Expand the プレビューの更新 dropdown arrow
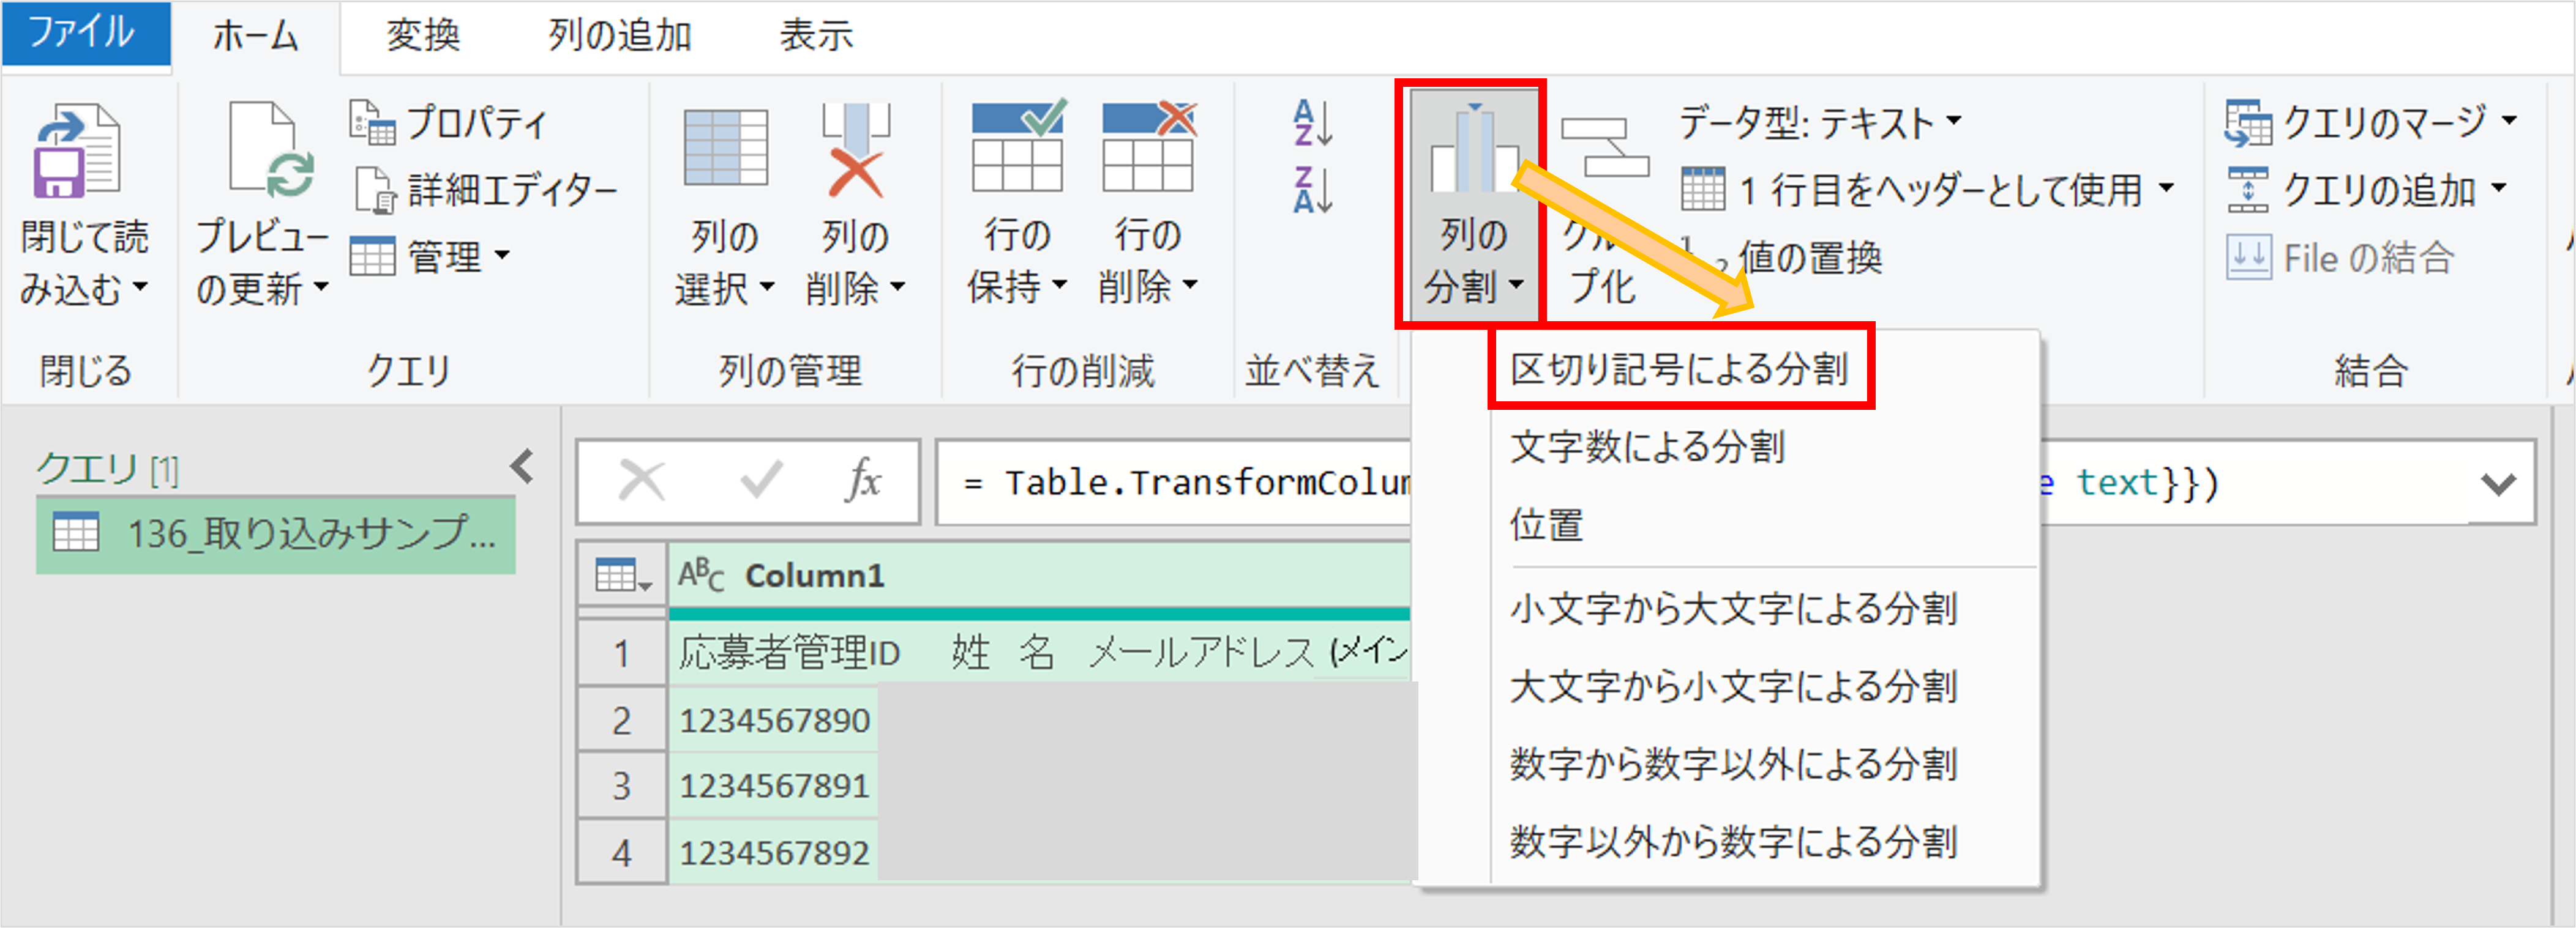 (x=321, y=288)
